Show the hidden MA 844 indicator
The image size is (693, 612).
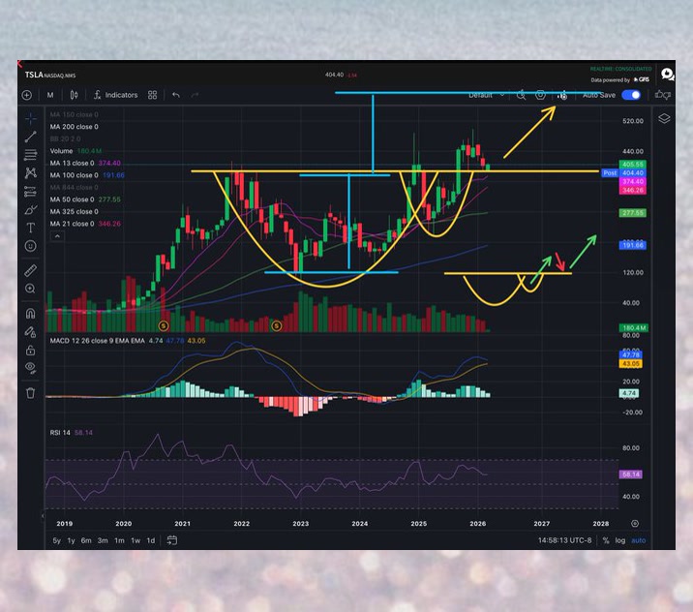coord(75,188)
